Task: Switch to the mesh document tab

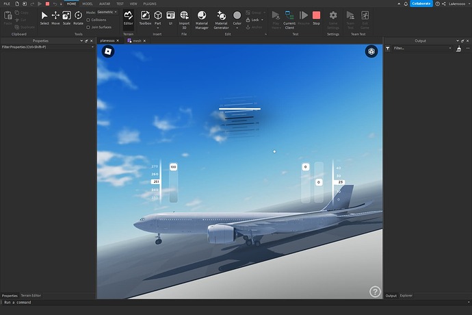Action: 137,41
